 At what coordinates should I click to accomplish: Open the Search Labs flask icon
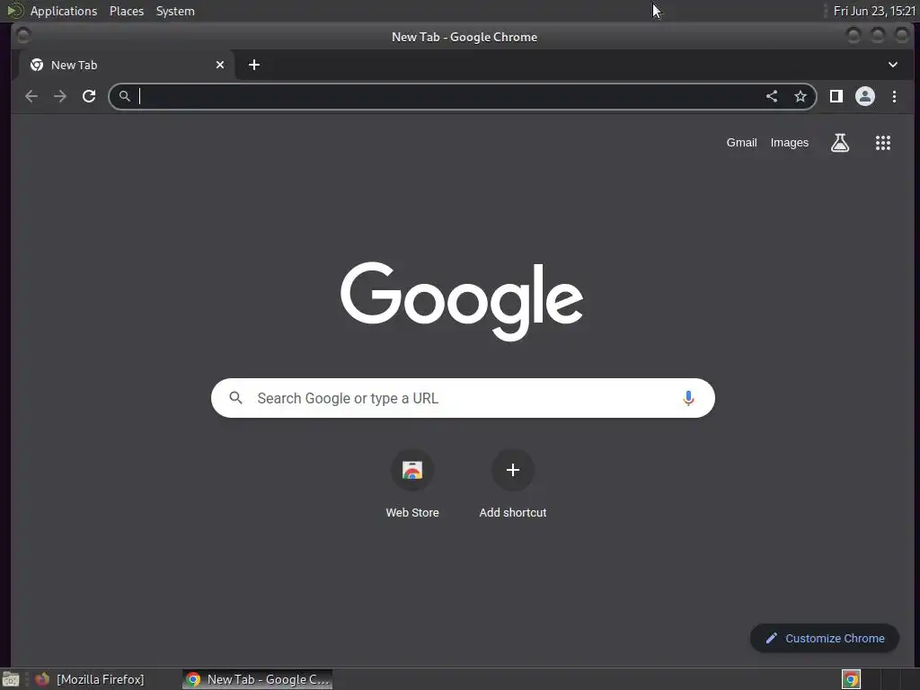tap(840, 143)
